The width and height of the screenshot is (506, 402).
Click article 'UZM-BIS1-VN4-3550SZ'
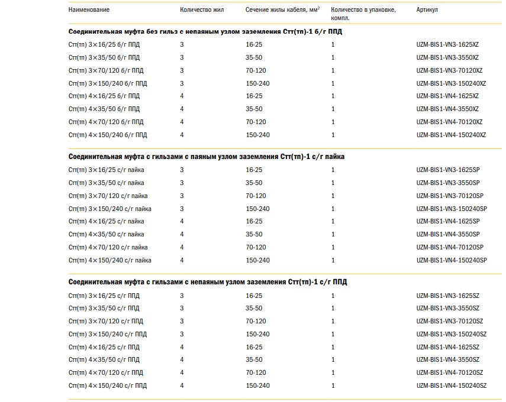pos(448,360)
